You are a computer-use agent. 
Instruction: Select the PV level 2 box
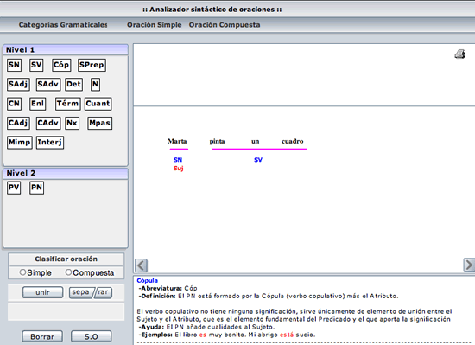pos(14,188)
